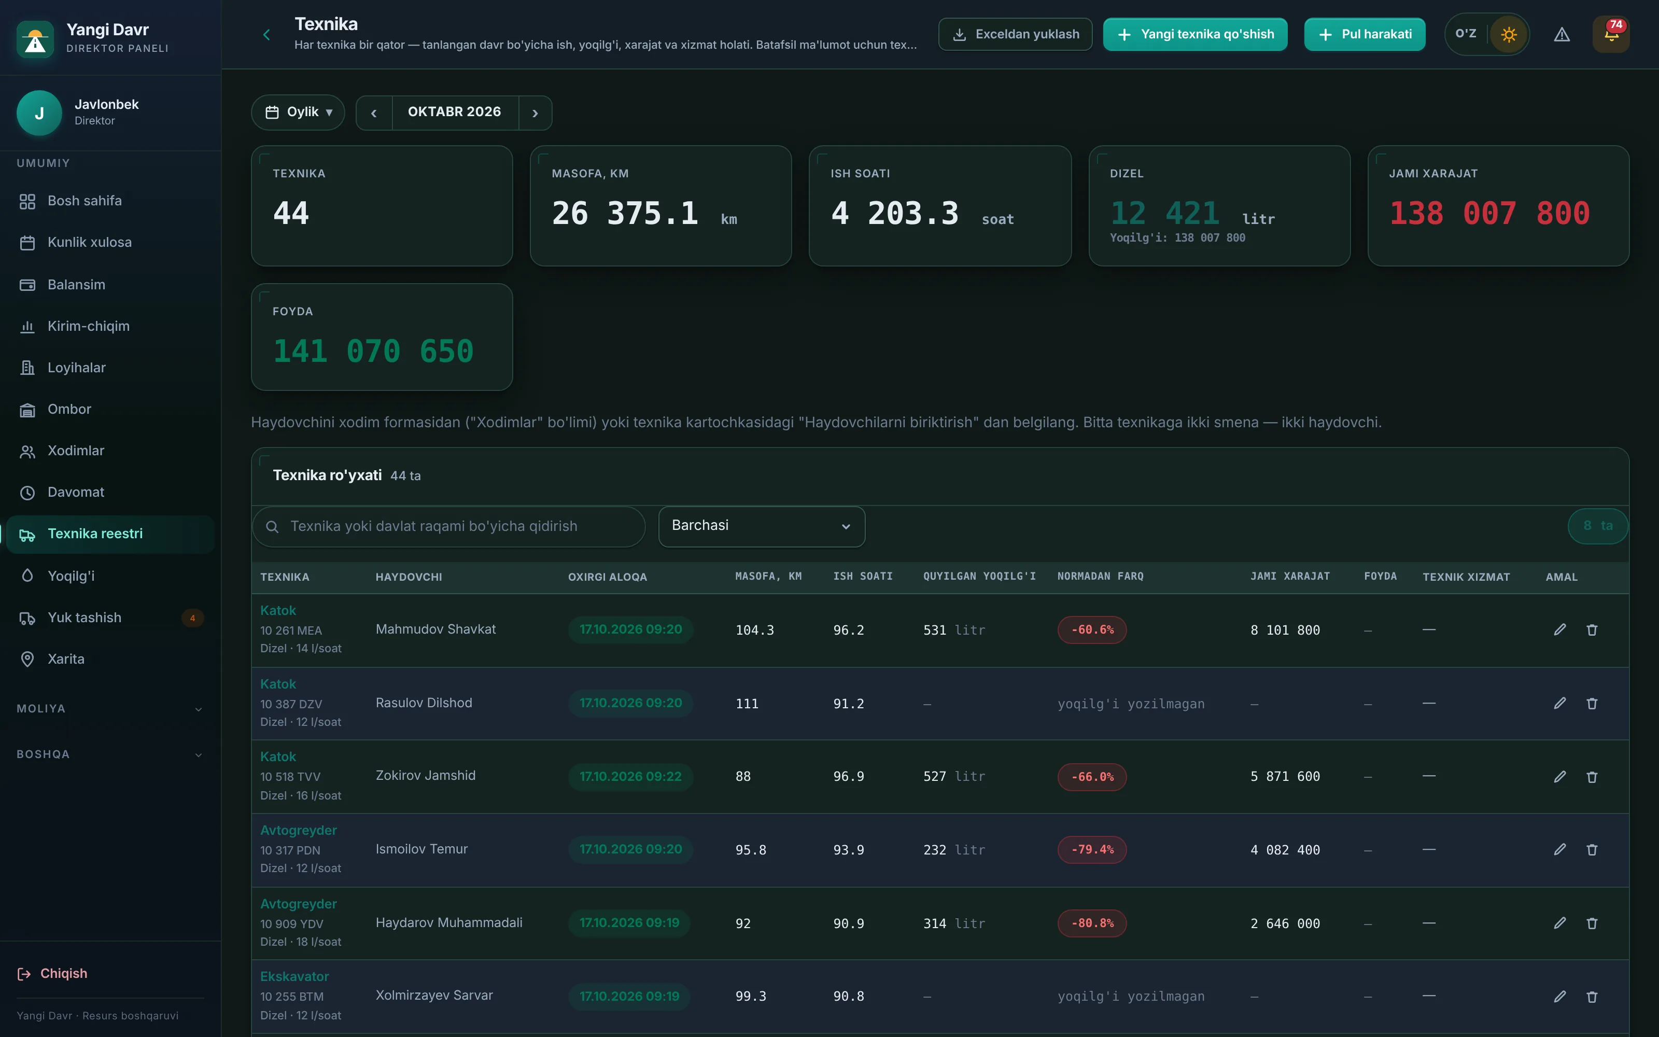Go to previous month before Oktabr 2026

pos(374,113)
